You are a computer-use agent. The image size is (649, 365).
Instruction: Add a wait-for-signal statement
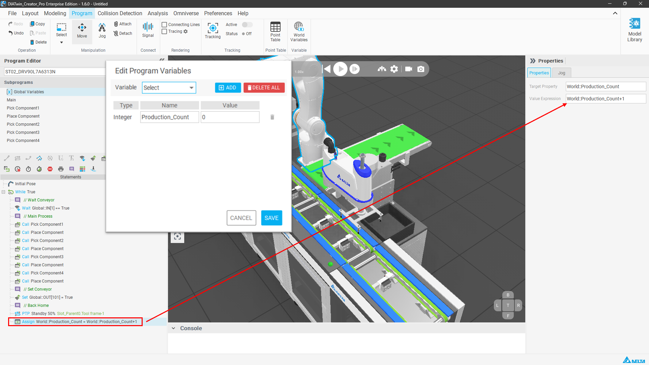coord(82,158)
